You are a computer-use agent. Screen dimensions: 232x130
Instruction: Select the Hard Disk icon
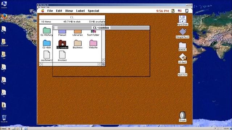click(183, 19)
